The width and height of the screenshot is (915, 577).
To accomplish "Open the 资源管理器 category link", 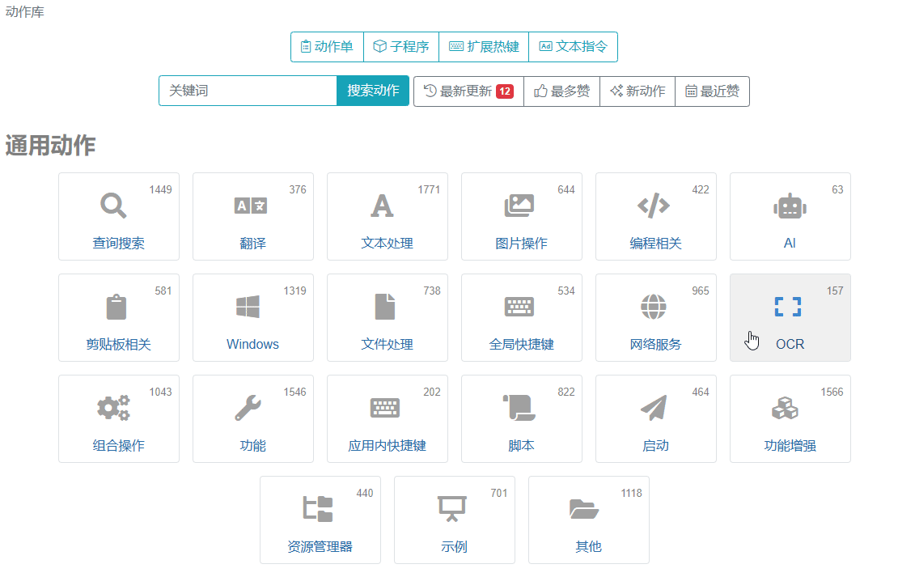I will pos(320,546).
